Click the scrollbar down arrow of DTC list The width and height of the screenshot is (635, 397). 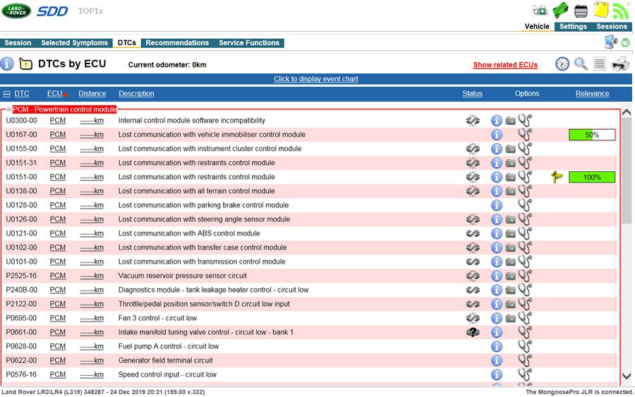pyautogui.click(x=627, y=377)
